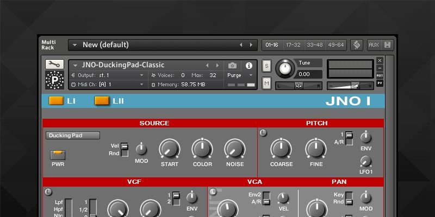Mute the instrument with the M button
The image size is (435, 217).
266,84
